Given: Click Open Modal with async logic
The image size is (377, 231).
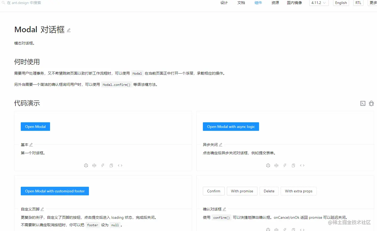Looking at the screenshot, I should point(231,127).
